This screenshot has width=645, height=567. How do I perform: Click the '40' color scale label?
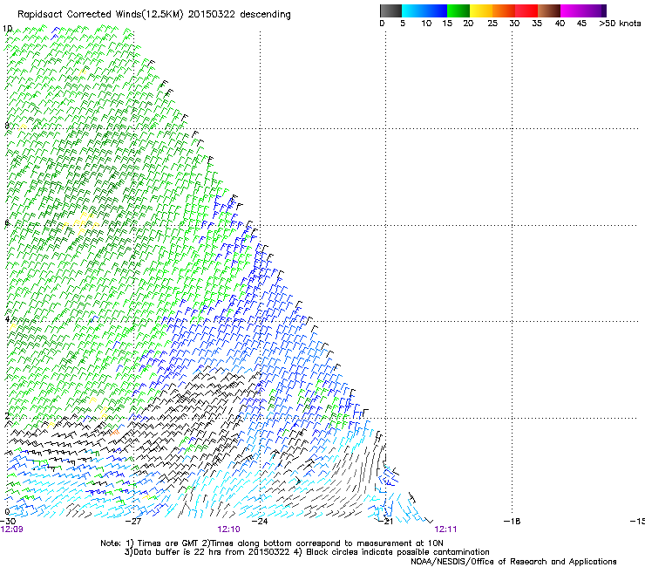click(560, 24)
